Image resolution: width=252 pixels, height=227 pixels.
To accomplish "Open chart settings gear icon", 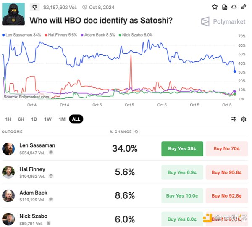I will click(x=244, y=119).
